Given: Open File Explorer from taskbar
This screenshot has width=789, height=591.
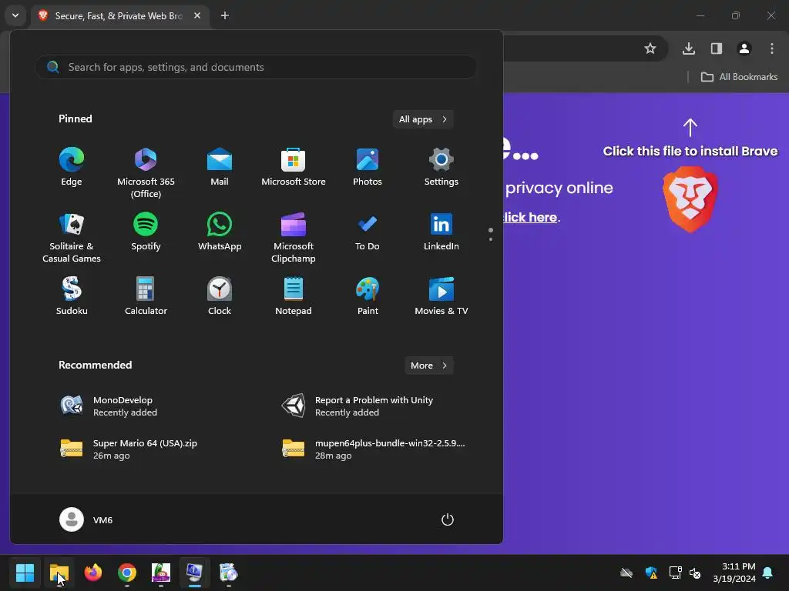Looking at the screenshot, I should click(x=59, y=573).
